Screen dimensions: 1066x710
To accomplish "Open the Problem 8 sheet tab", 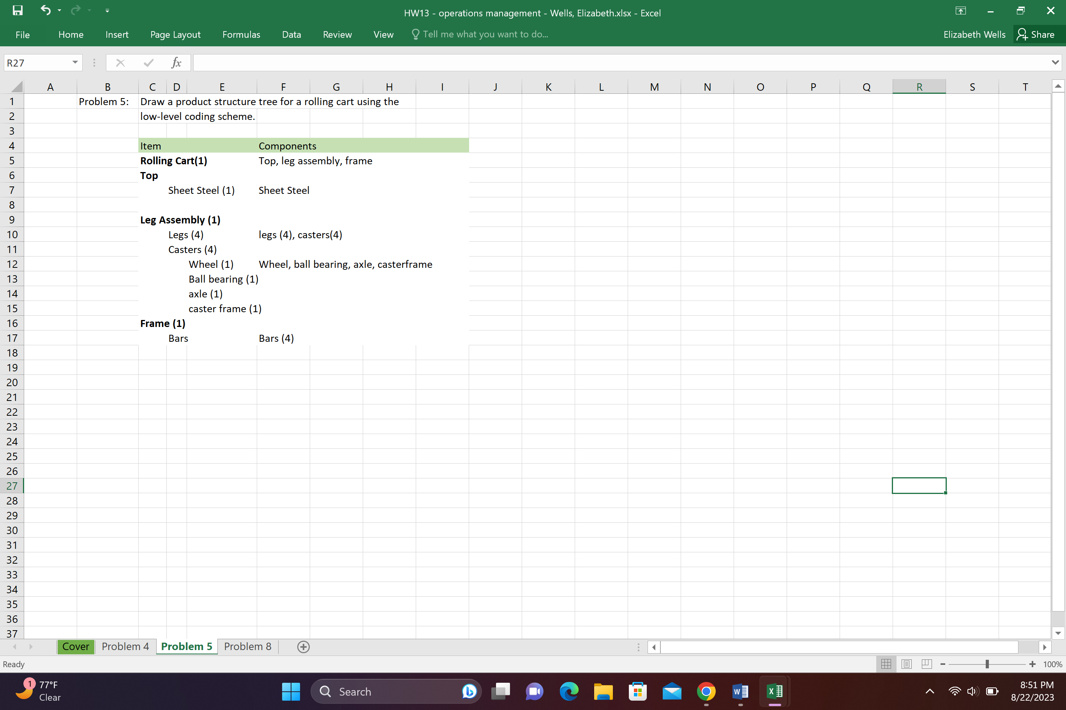I will click(247, 646).
